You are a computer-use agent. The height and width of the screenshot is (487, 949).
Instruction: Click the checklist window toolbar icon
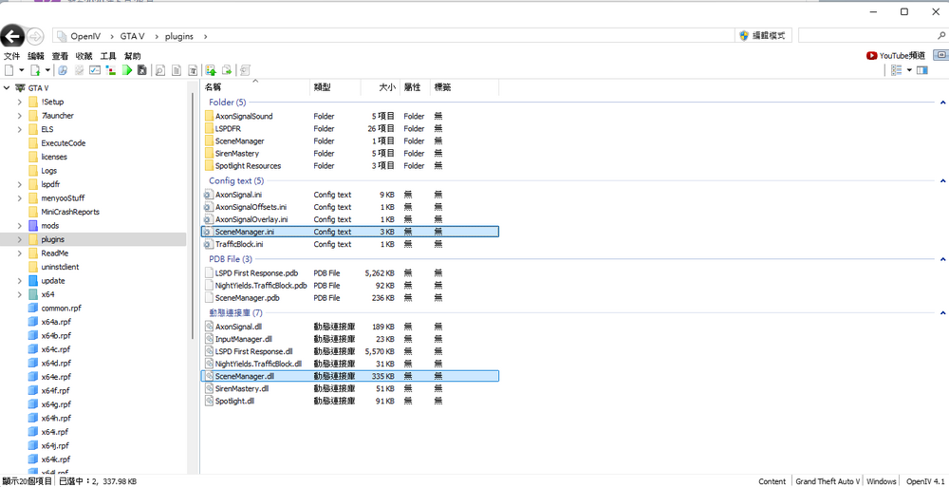point(95,70)
